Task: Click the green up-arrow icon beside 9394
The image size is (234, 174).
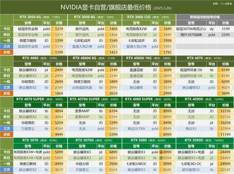Action: (161, 158)
